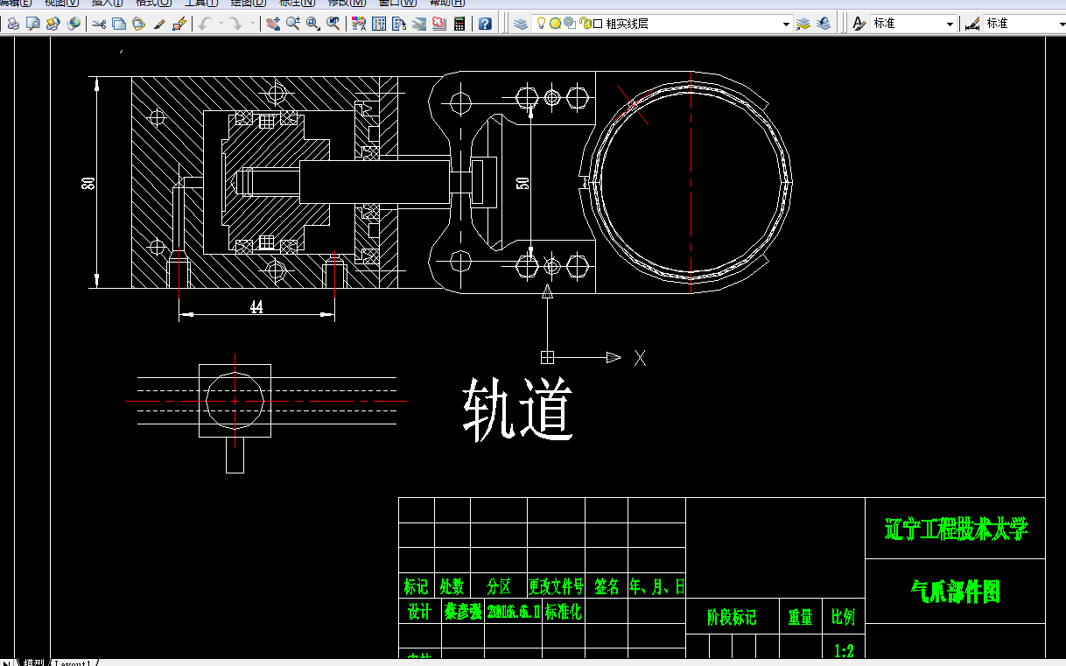Switch to the Layout1 tab
Screen dimensions: 1066x666
point(73,662)
